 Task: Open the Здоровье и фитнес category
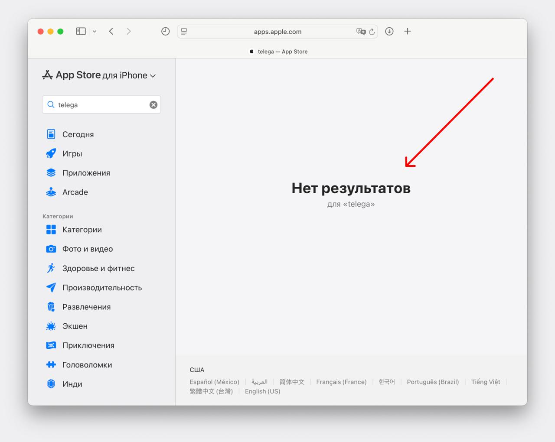[x=98, y=268]
